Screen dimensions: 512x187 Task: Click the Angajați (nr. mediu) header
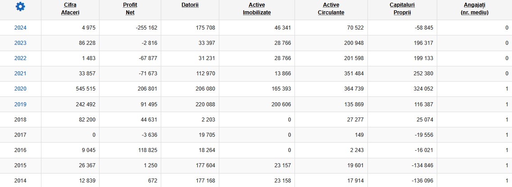[475, 9]
